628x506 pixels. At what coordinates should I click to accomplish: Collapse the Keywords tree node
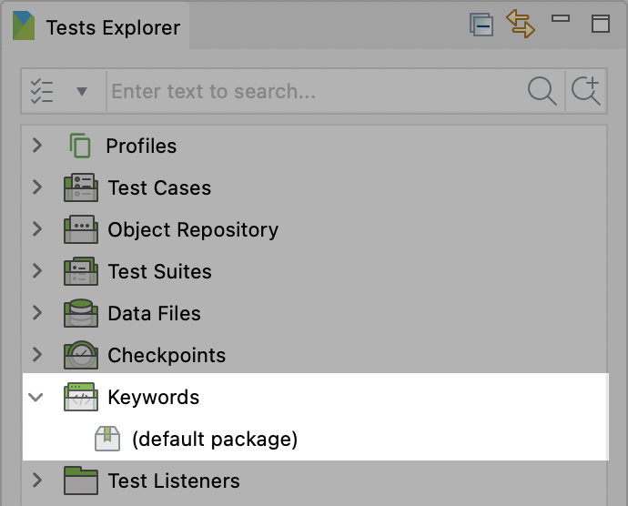coord(37,398)
